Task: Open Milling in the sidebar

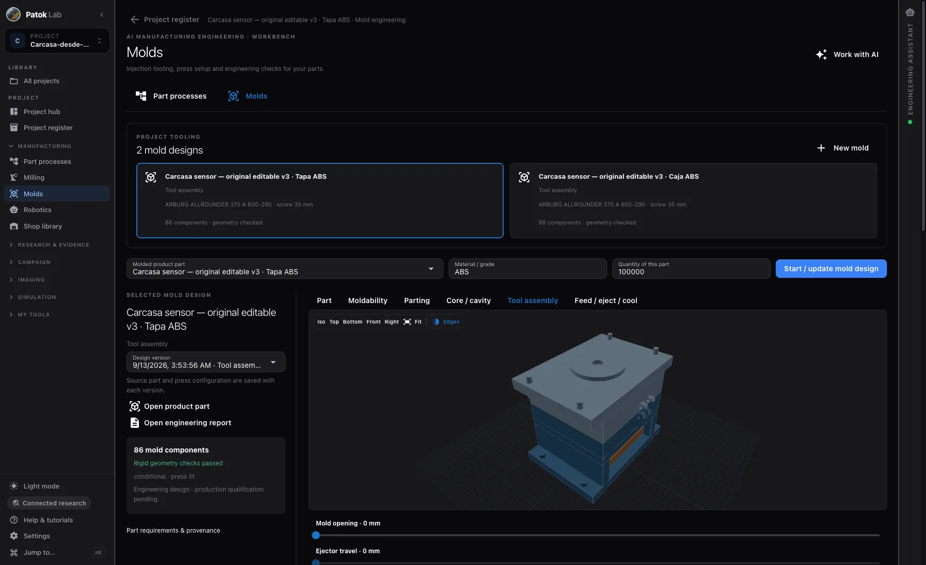Action: [57, 177]
